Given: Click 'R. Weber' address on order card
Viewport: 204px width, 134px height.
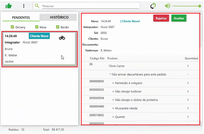Looking at the screenshot, I should pos(11,55).
